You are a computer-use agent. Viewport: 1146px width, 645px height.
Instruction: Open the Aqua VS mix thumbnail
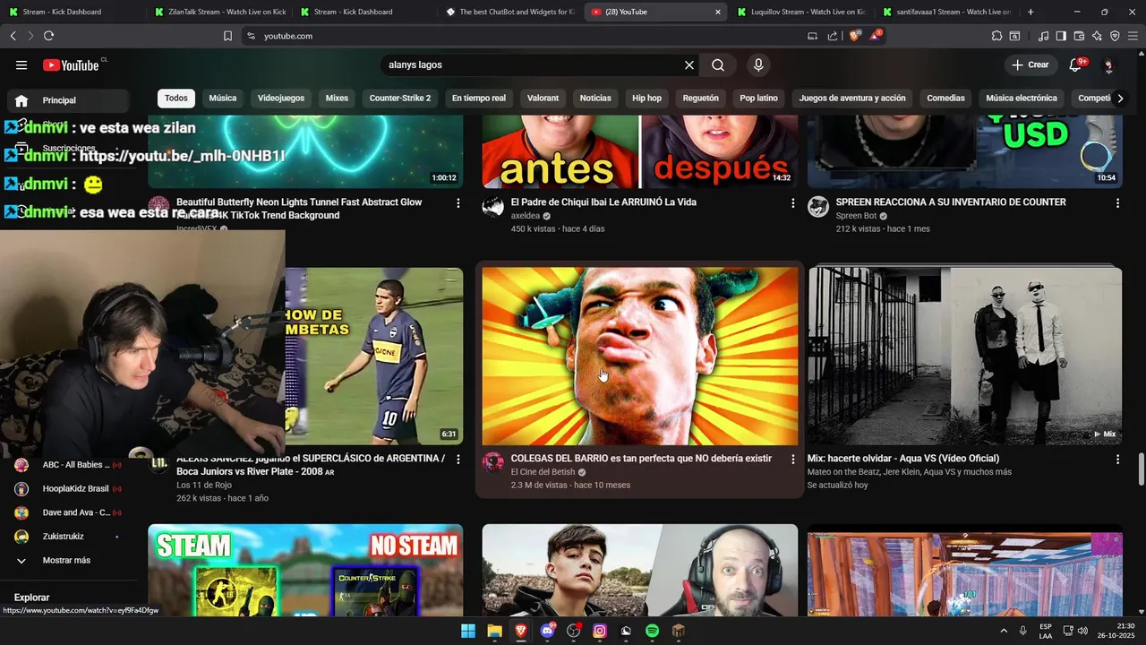click(964, 356)
